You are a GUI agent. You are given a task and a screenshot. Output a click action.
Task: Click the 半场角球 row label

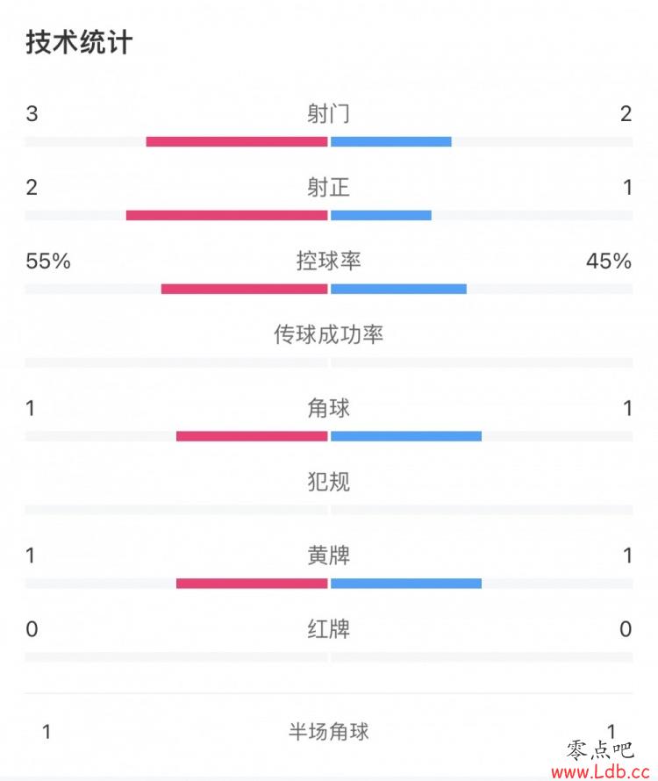click(x=328, y=732)
